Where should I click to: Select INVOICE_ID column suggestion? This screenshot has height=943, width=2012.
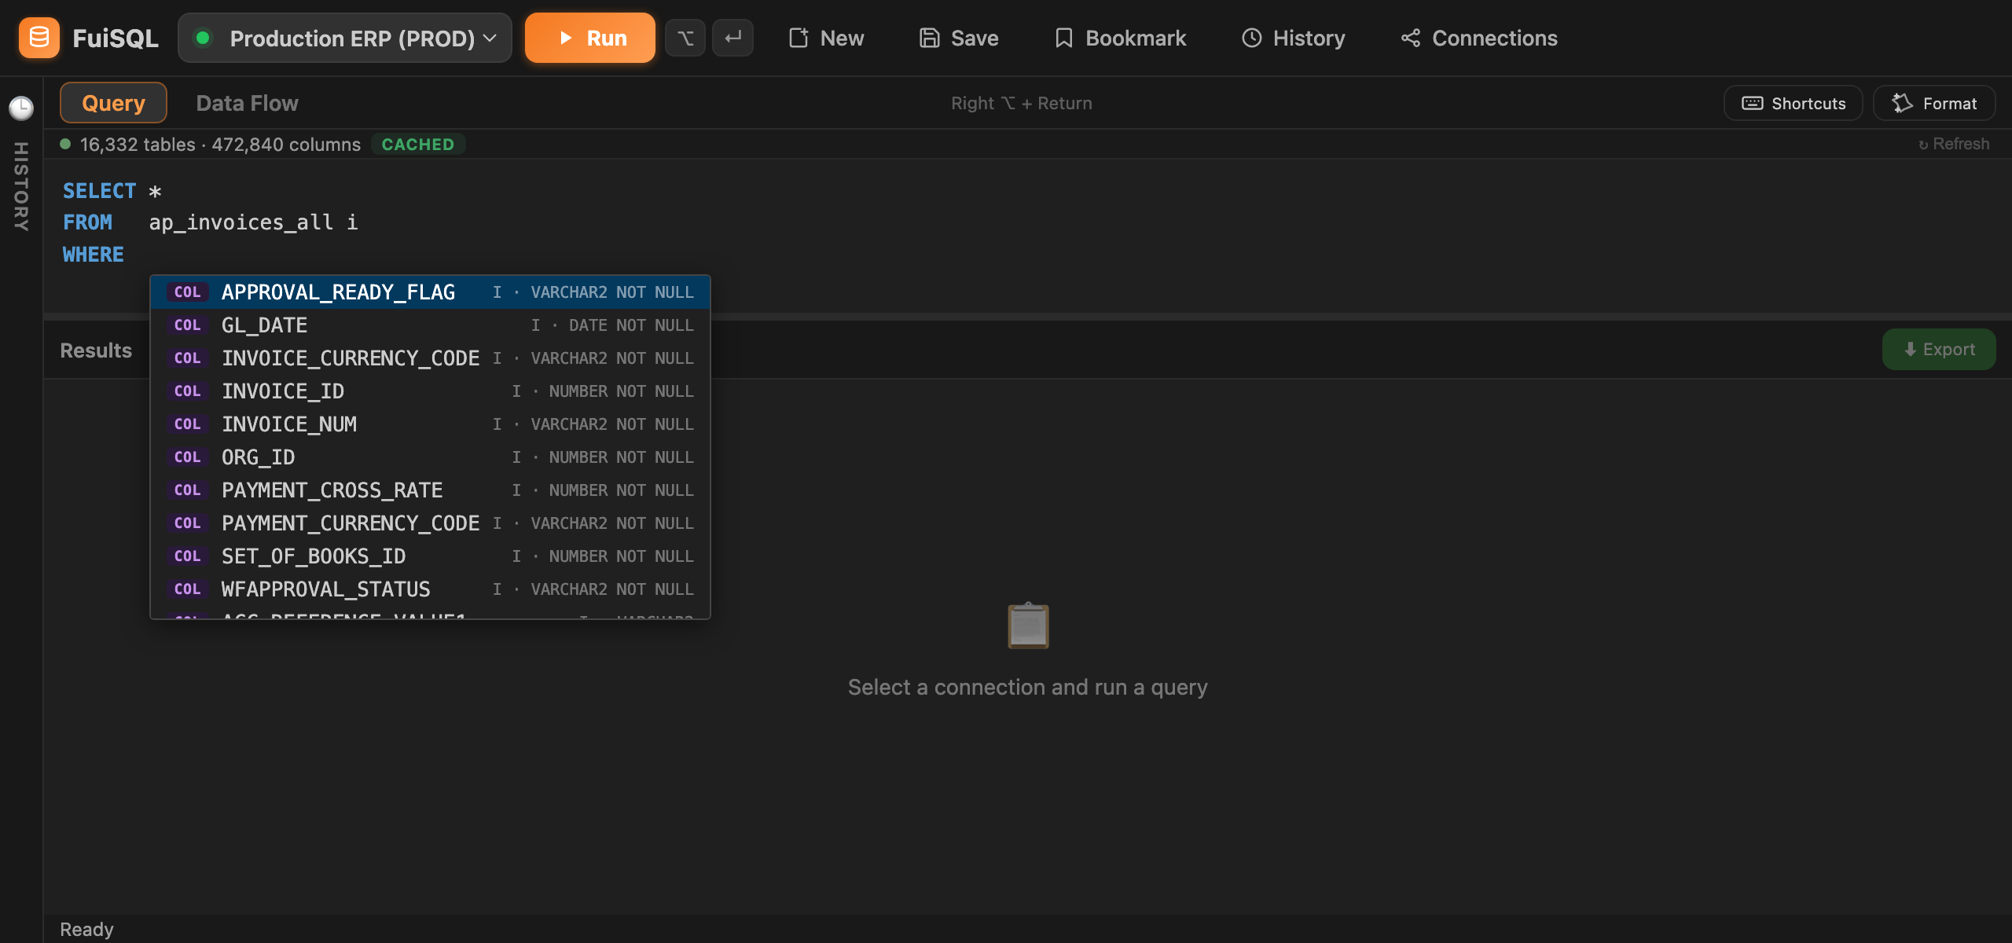pos(430,391)
